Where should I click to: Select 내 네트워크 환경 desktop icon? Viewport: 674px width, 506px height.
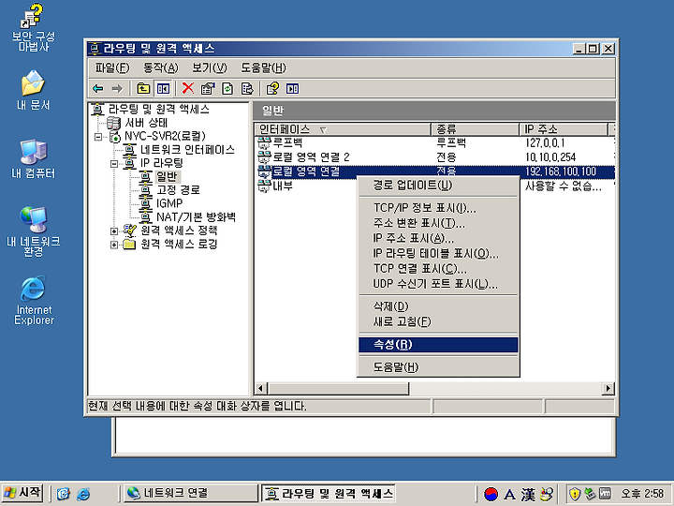click(x=33, y=232)
